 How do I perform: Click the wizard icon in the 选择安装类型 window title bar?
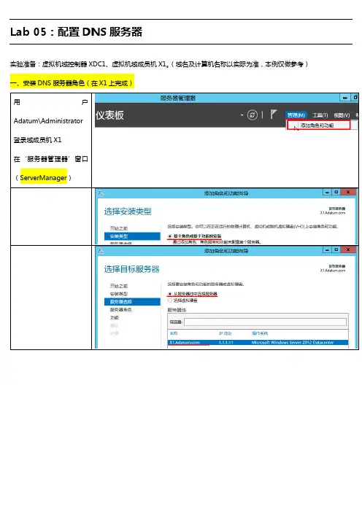tap(101, 193)
